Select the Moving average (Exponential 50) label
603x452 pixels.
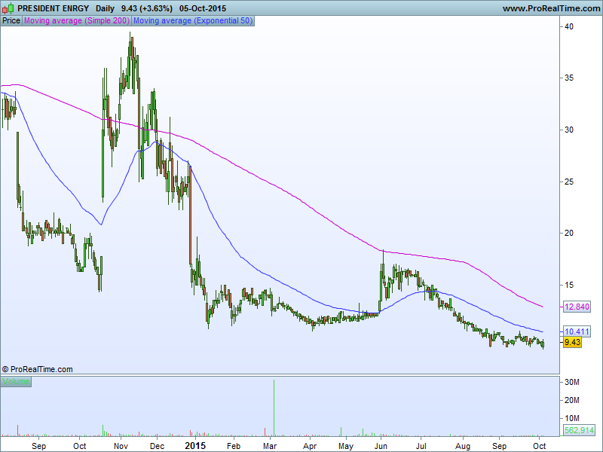pos(193,21)
